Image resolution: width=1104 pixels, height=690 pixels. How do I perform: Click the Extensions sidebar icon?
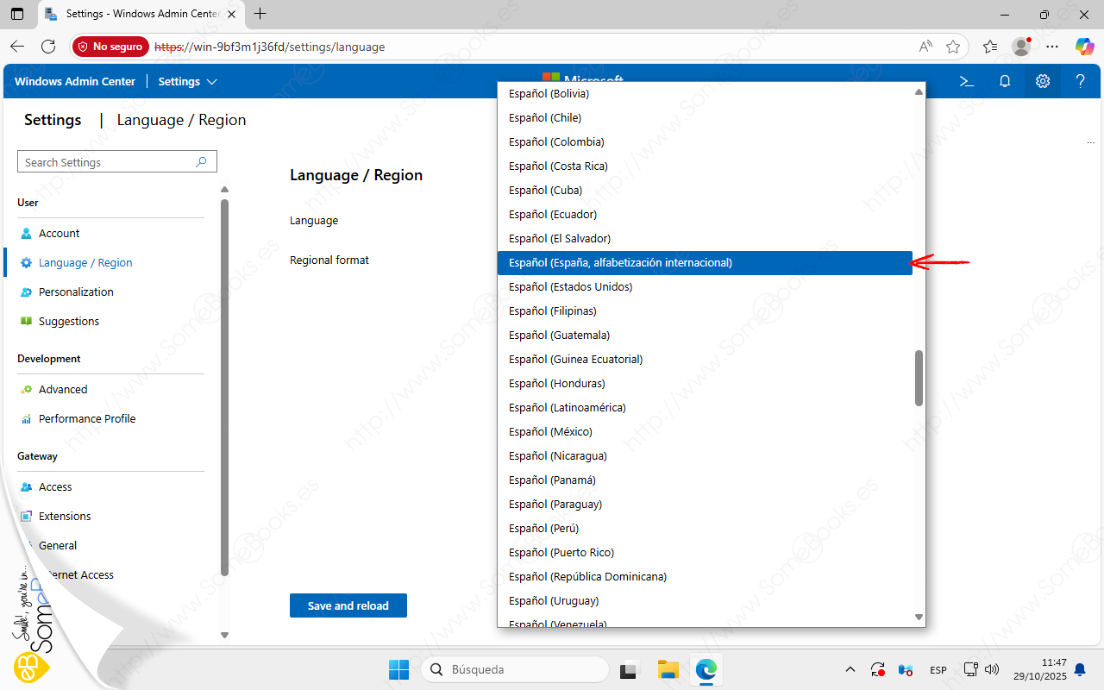click(x=26, y=516)
